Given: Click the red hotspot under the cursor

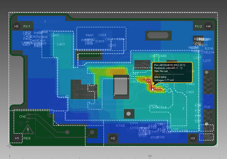Looking at the screenshot, I should (152, 88).
